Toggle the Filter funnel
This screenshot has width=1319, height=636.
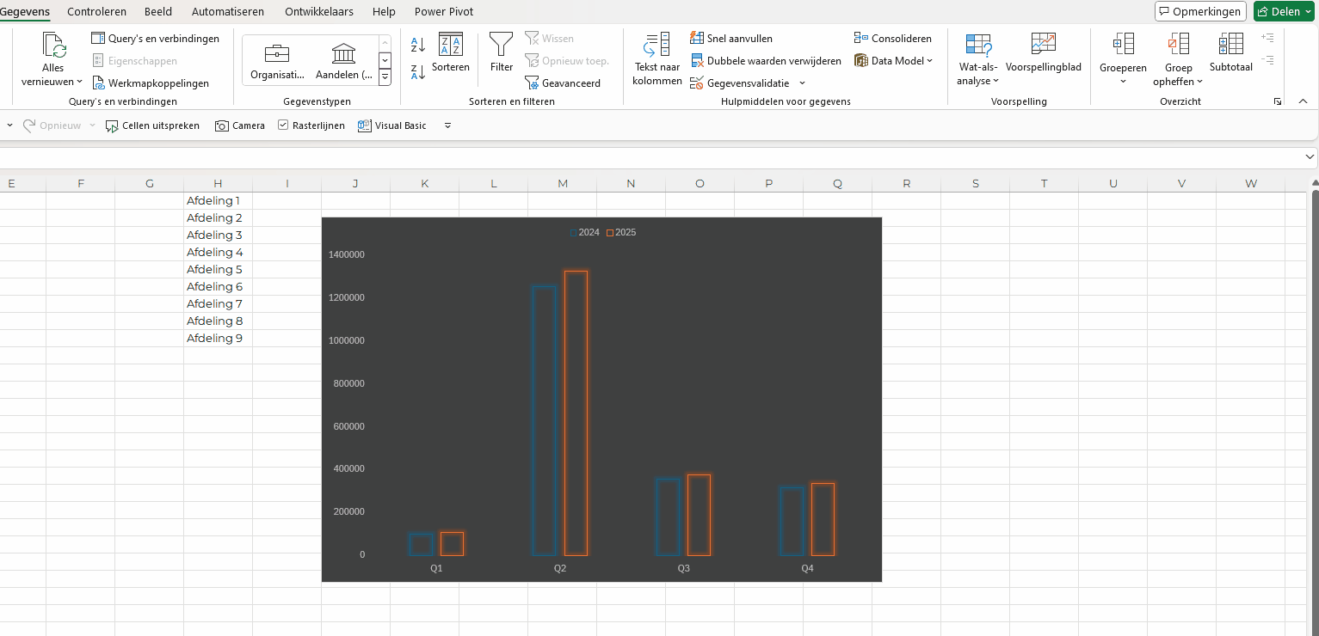point(502,53)
